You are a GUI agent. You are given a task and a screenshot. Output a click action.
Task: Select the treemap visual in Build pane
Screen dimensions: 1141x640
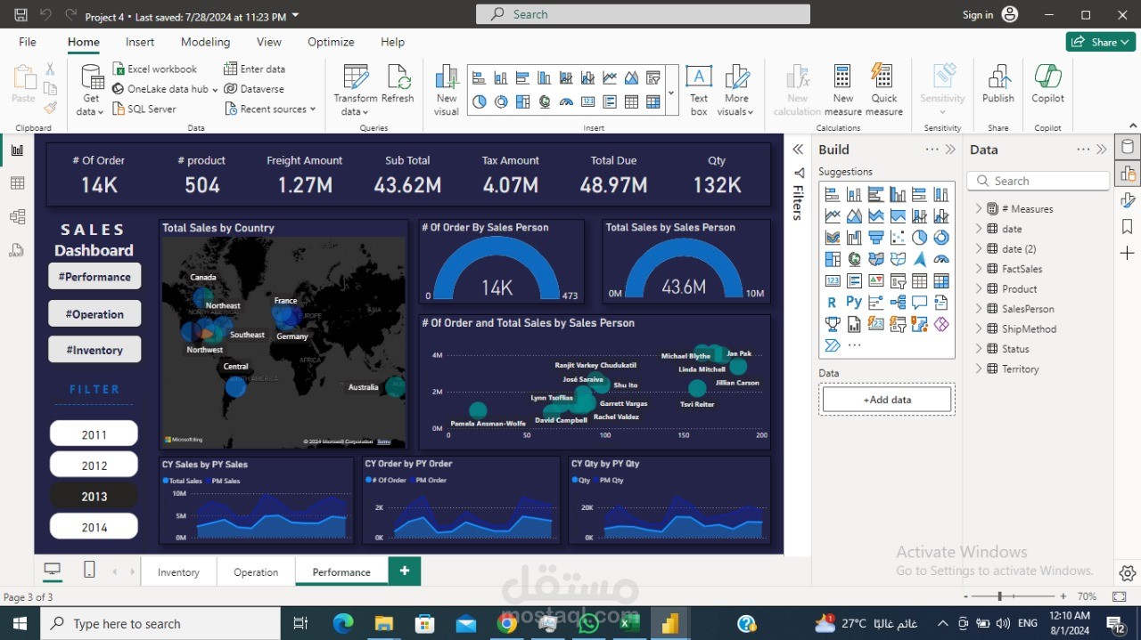click(x=833, y=259)
